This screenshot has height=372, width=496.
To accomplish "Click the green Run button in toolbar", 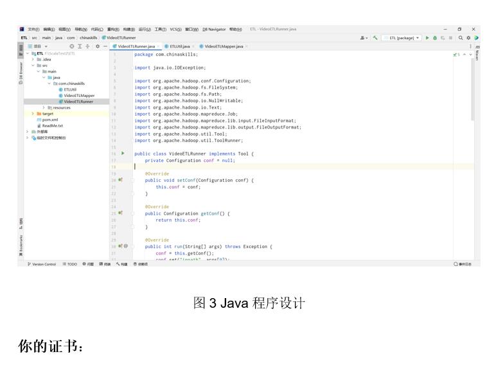I will (x=428, y=38).
